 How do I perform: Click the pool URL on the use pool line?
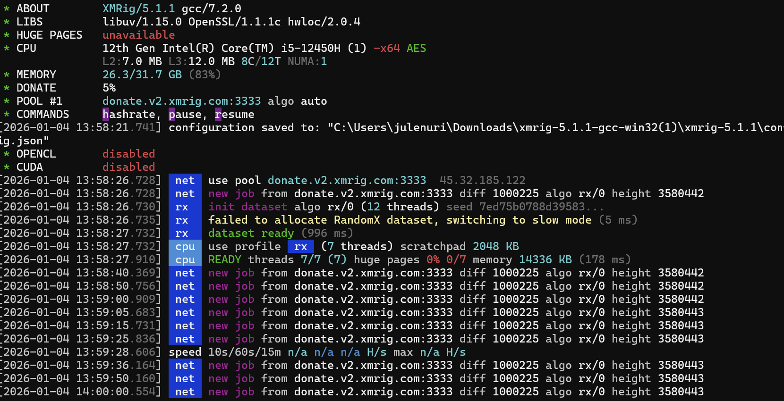coord(347,181)
